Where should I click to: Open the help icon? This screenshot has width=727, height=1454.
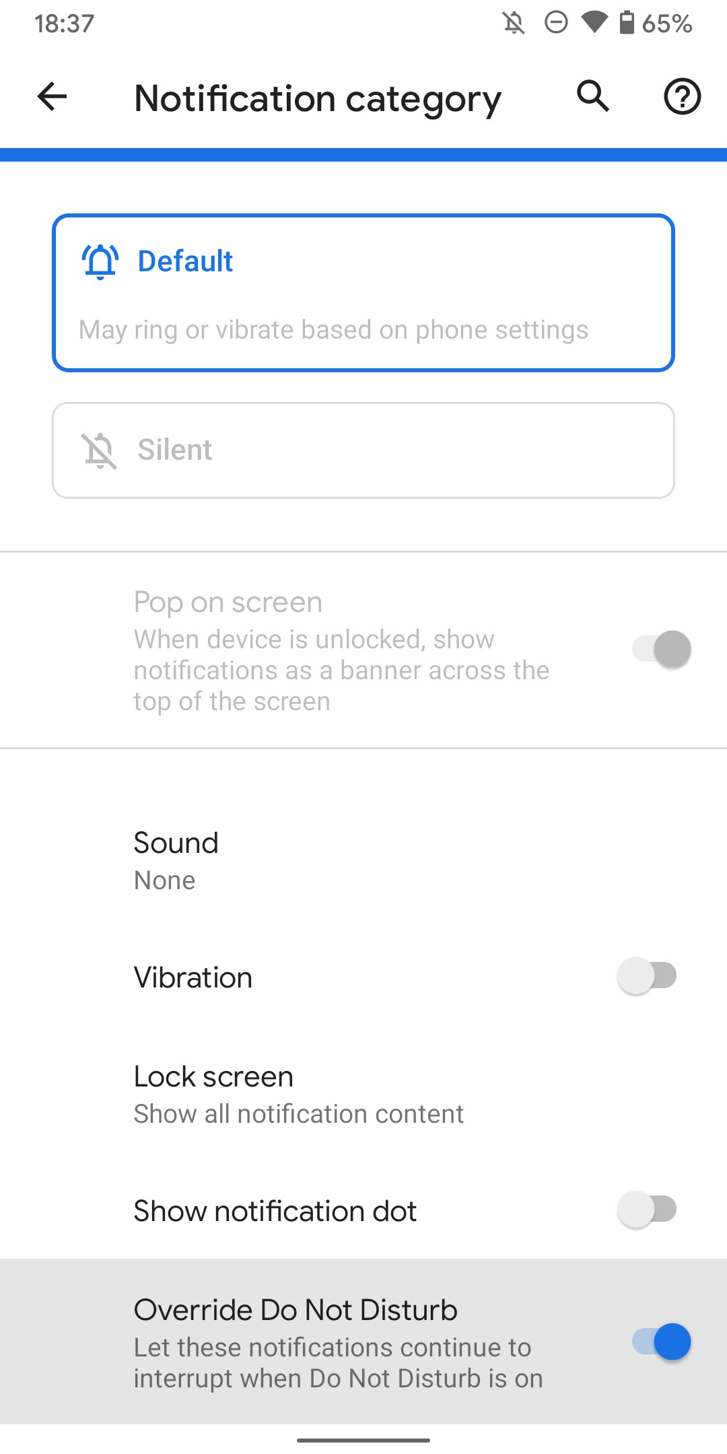[x=681, y=97]
